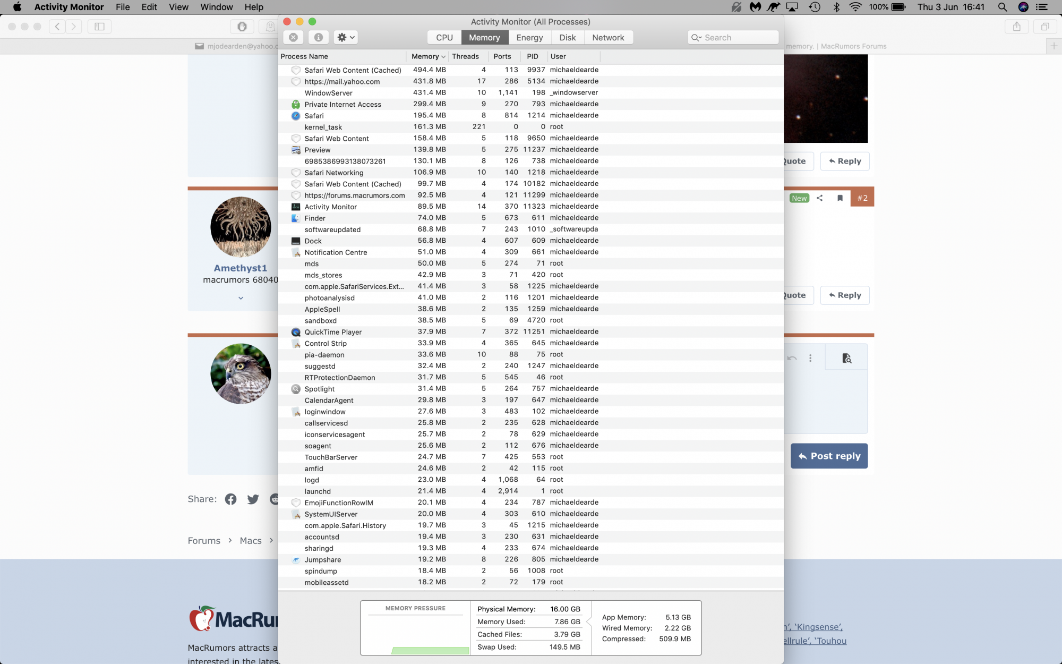Open the Network tab
Screen dimensions: 1062x664
click(x=608, y=38)
